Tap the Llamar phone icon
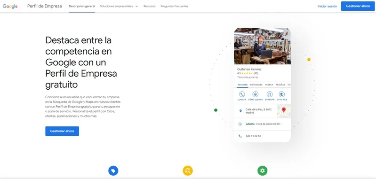Viewport: 376px width, 179px height. pyautogui.click(x=242, y=94)
